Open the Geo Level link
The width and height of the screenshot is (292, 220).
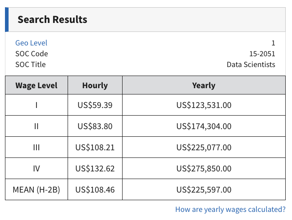[31, 43]
